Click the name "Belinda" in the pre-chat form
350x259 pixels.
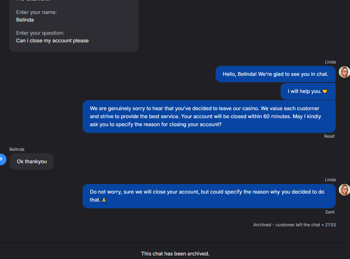25,20
